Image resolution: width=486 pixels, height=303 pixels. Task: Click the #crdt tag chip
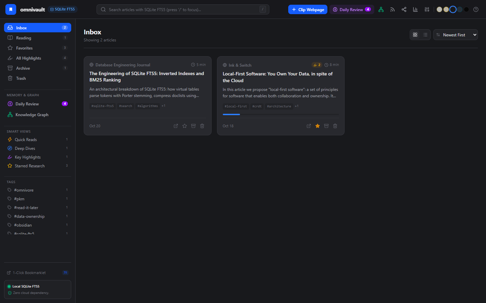[257, 106]
